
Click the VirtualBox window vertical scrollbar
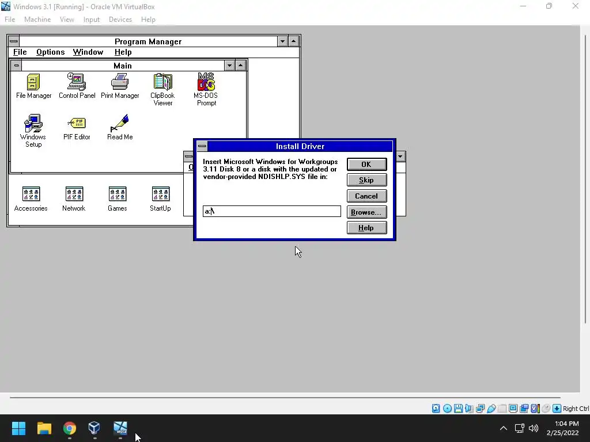tap(585, 178)
